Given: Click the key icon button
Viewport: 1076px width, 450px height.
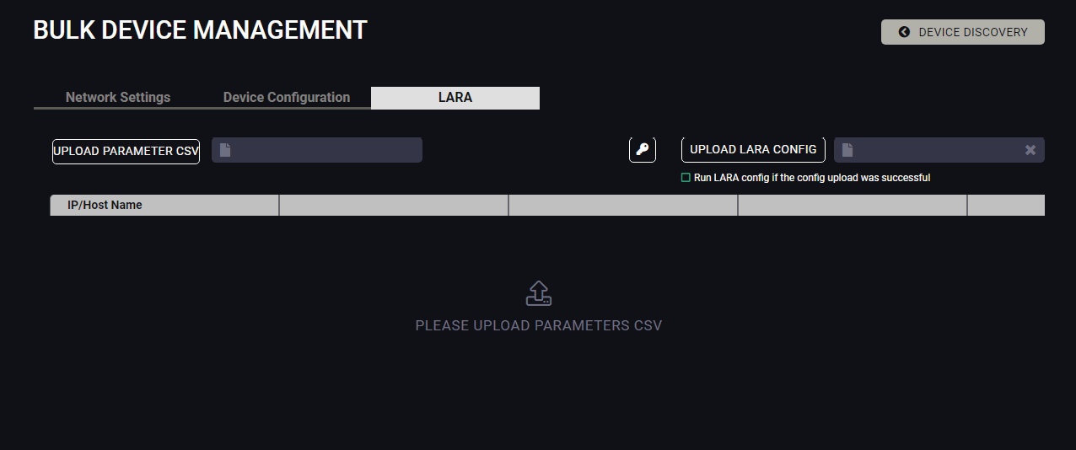Looking at the screenshot, I should click(x=643, y=150).
